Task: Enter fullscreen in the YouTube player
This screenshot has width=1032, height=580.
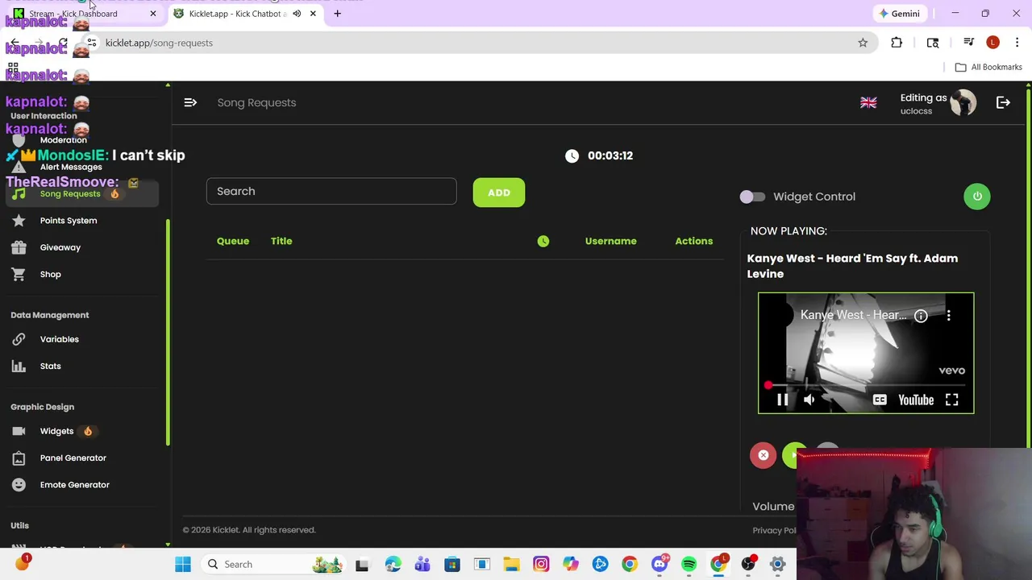Action: tap(951, 400)
